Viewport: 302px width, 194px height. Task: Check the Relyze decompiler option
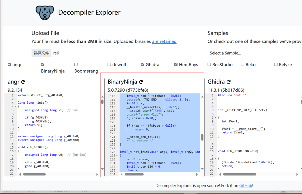pyautogui.click(x=276, y=64)
